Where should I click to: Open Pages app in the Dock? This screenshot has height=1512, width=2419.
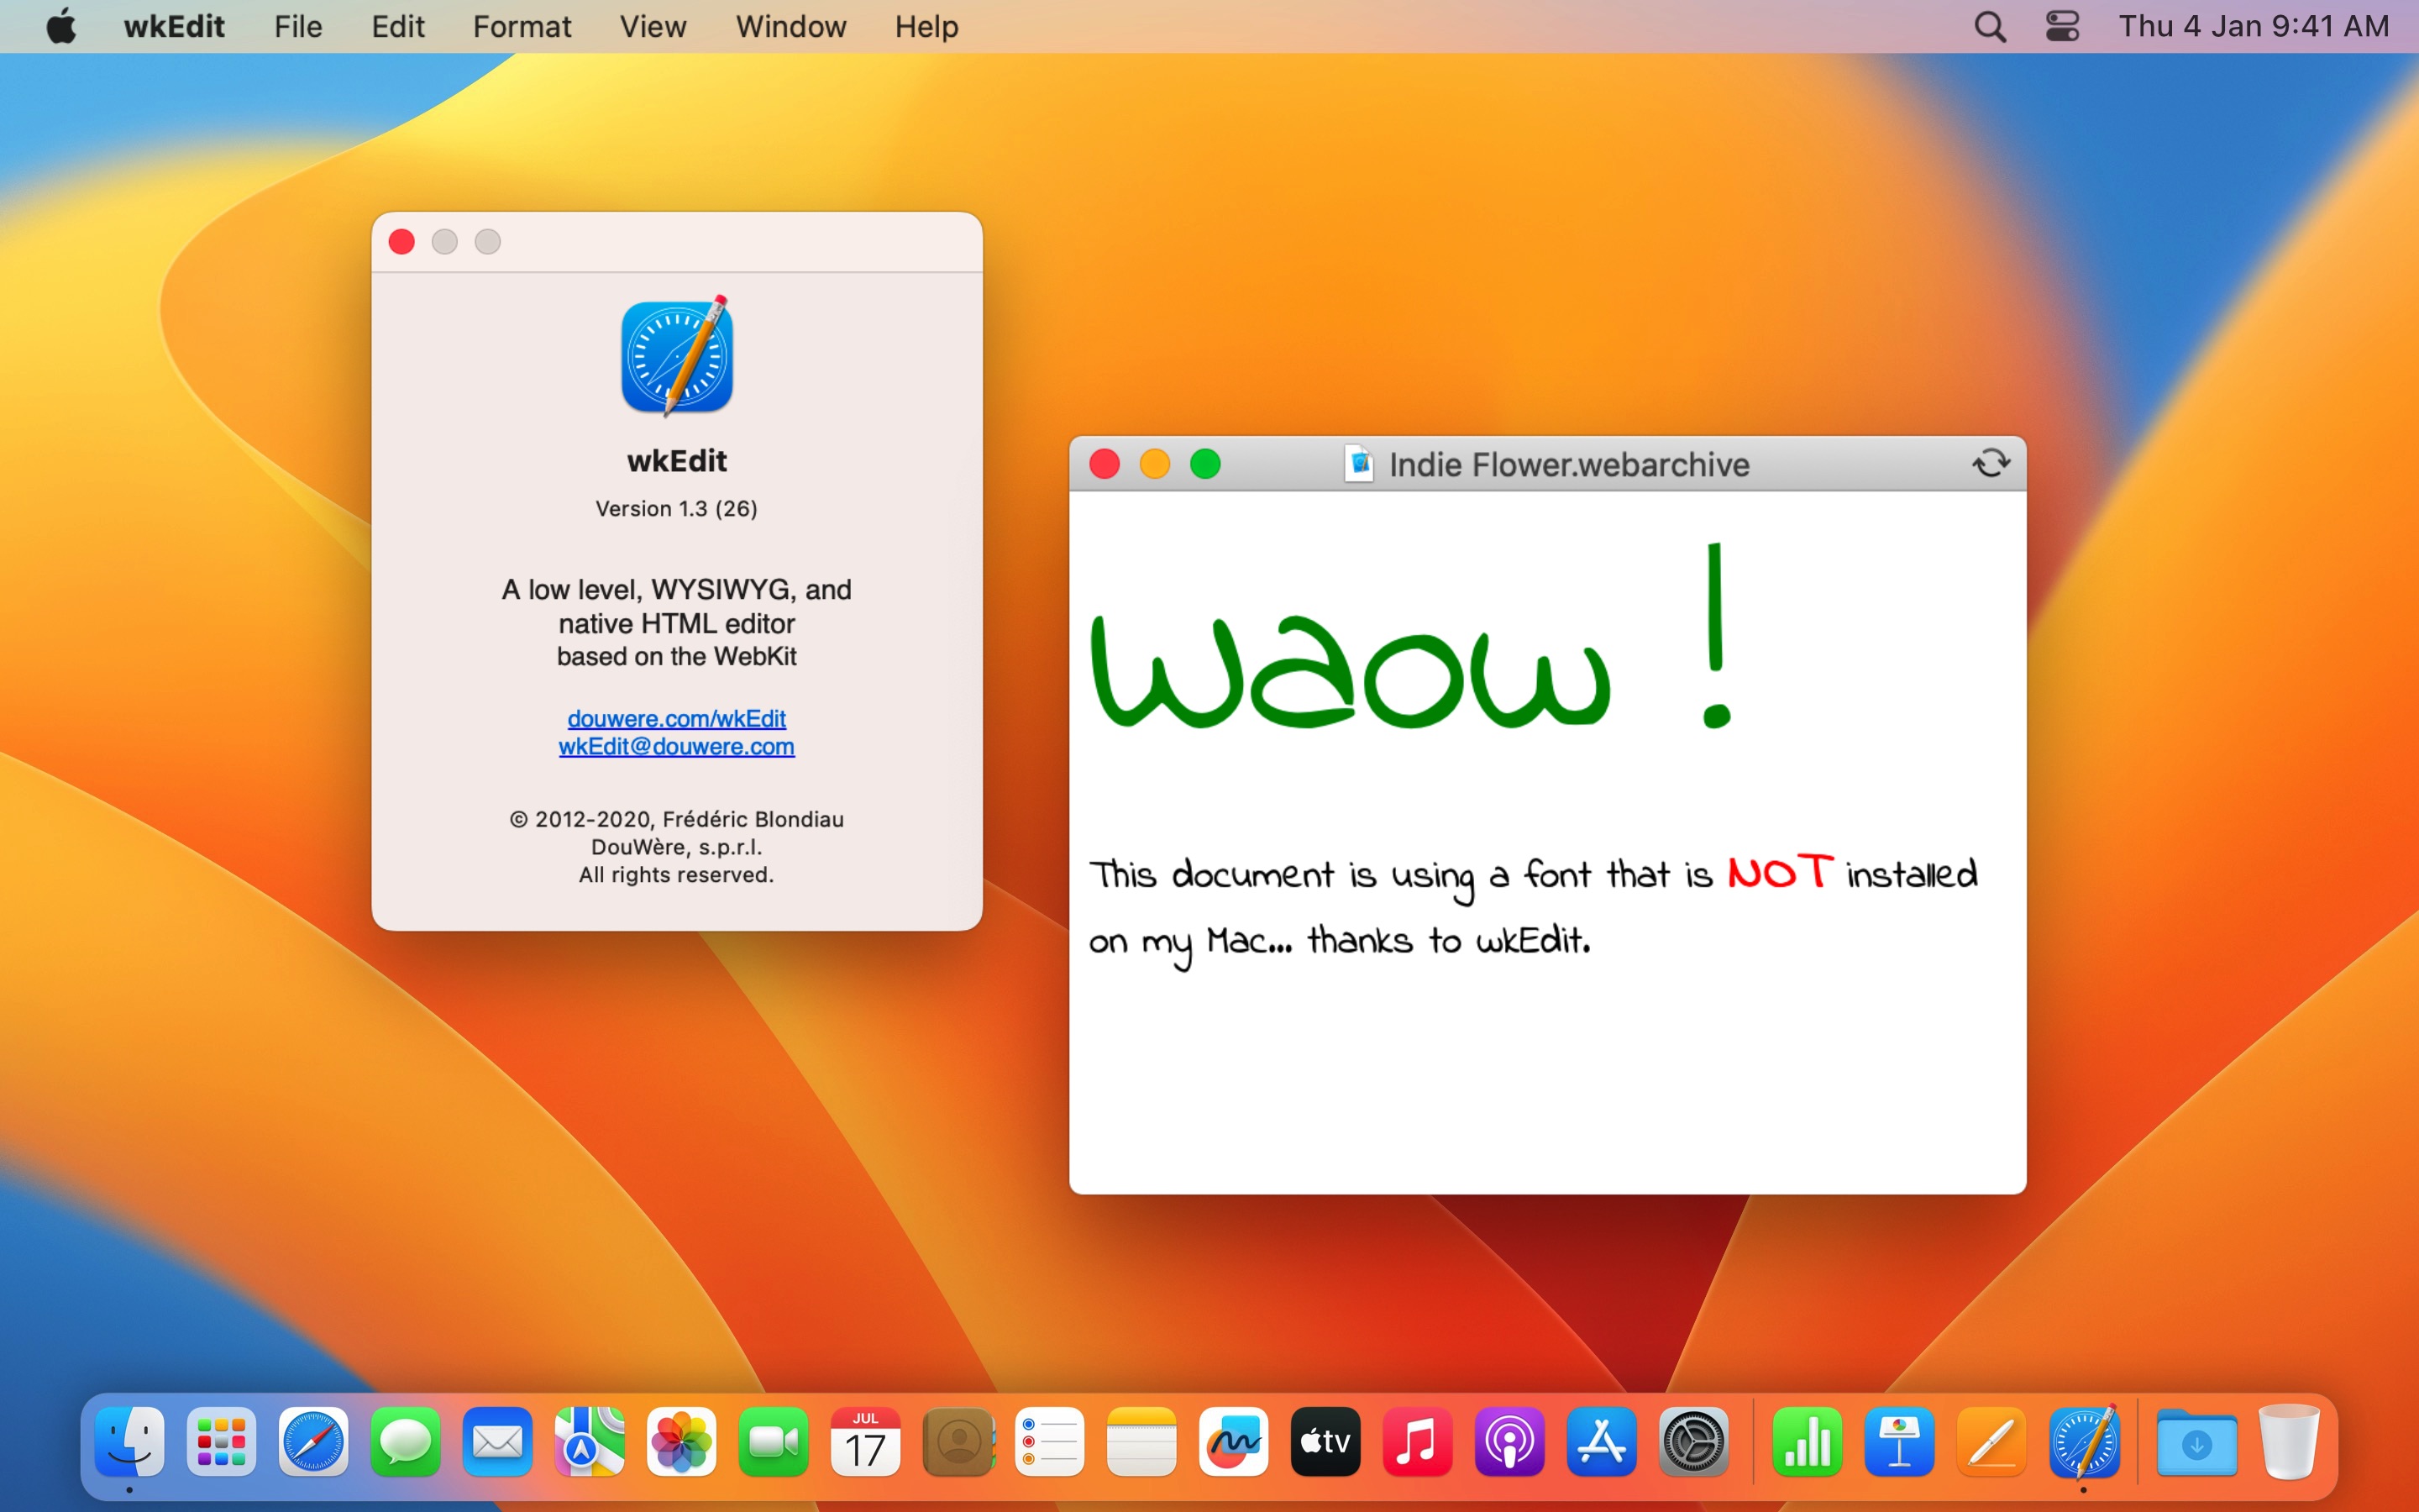[x=1991, y=1442]
